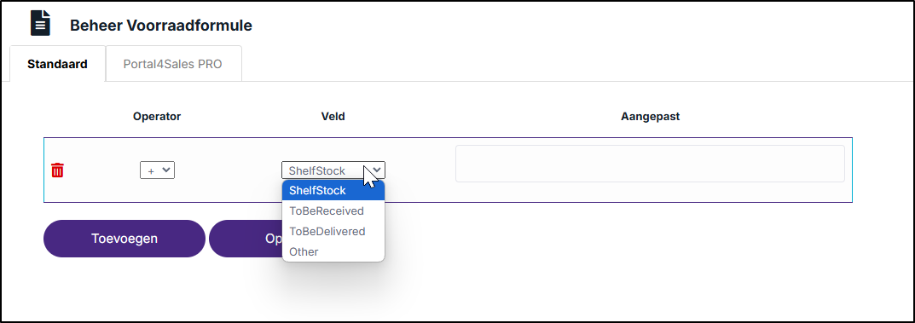915x323 pixels.
Task: Click the partly hidden purple button next to Toevoegen
Action: (x=246, y=239)
